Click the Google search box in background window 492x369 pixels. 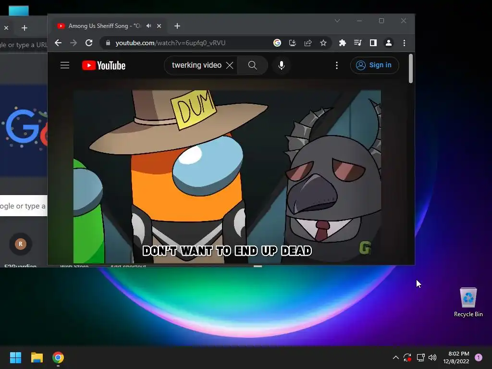24,206
